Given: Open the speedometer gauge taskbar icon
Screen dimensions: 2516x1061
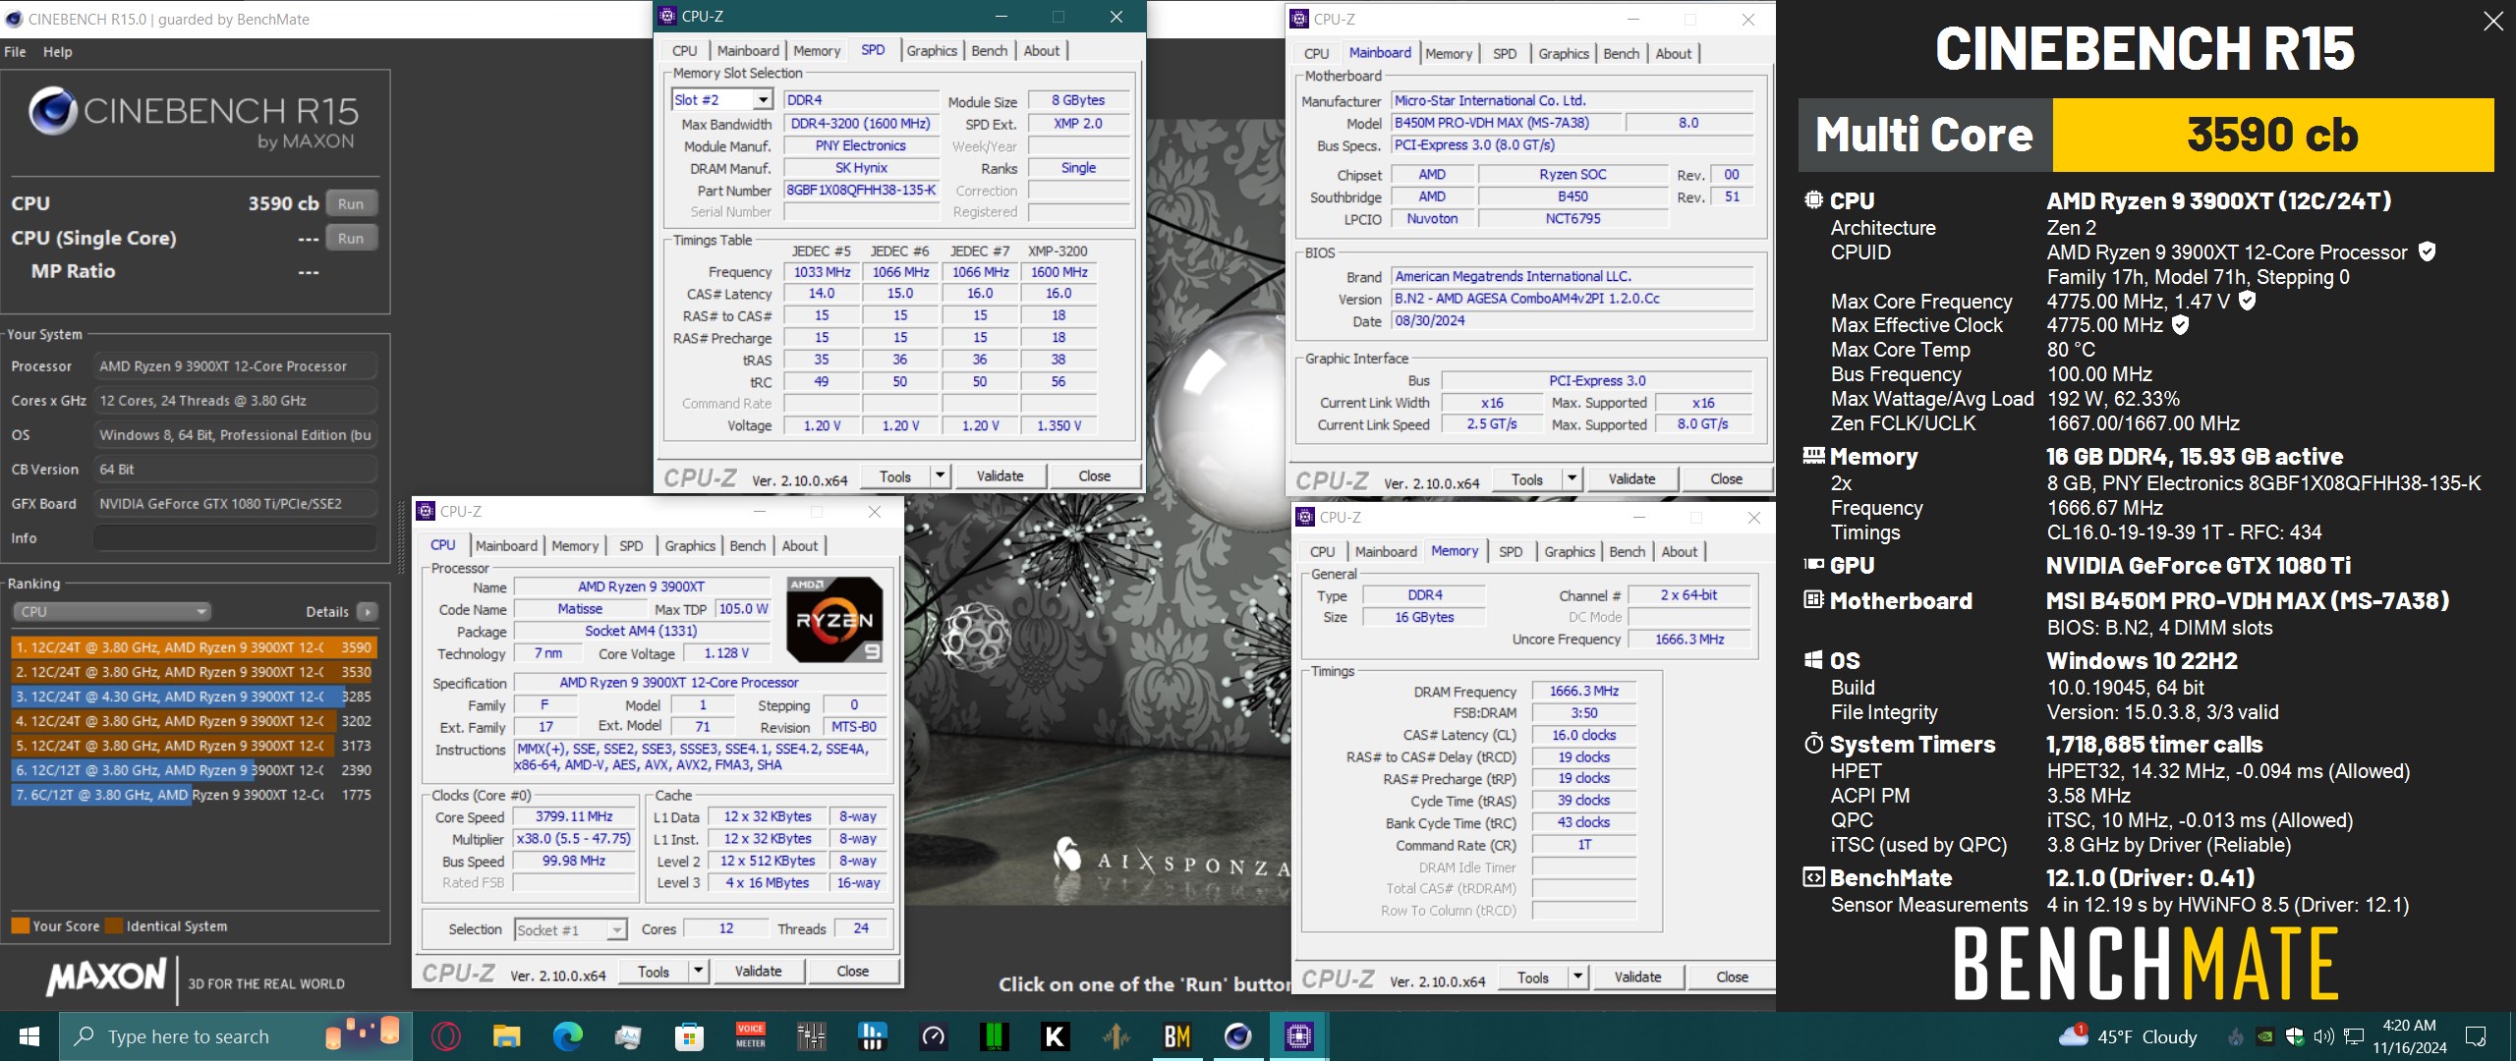Looking at the screenshot, I should [933, 1036].
